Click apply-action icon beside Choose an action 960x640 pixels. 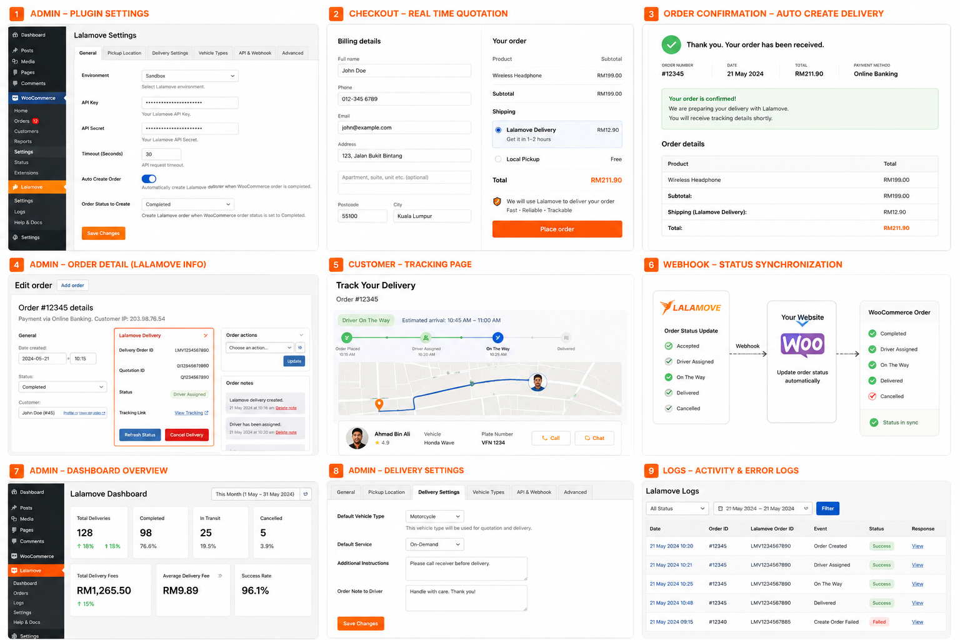coord(300,347)
